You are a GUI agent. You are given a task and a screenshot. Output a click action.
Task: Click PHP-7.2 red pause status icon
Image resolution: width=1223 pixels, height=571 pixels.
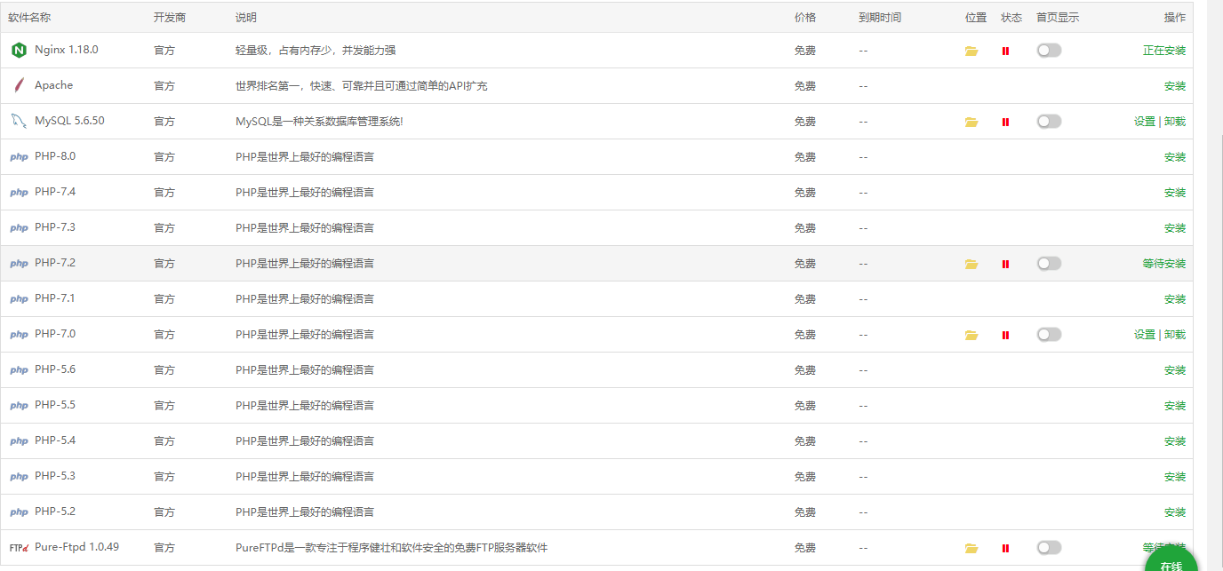1005,264
